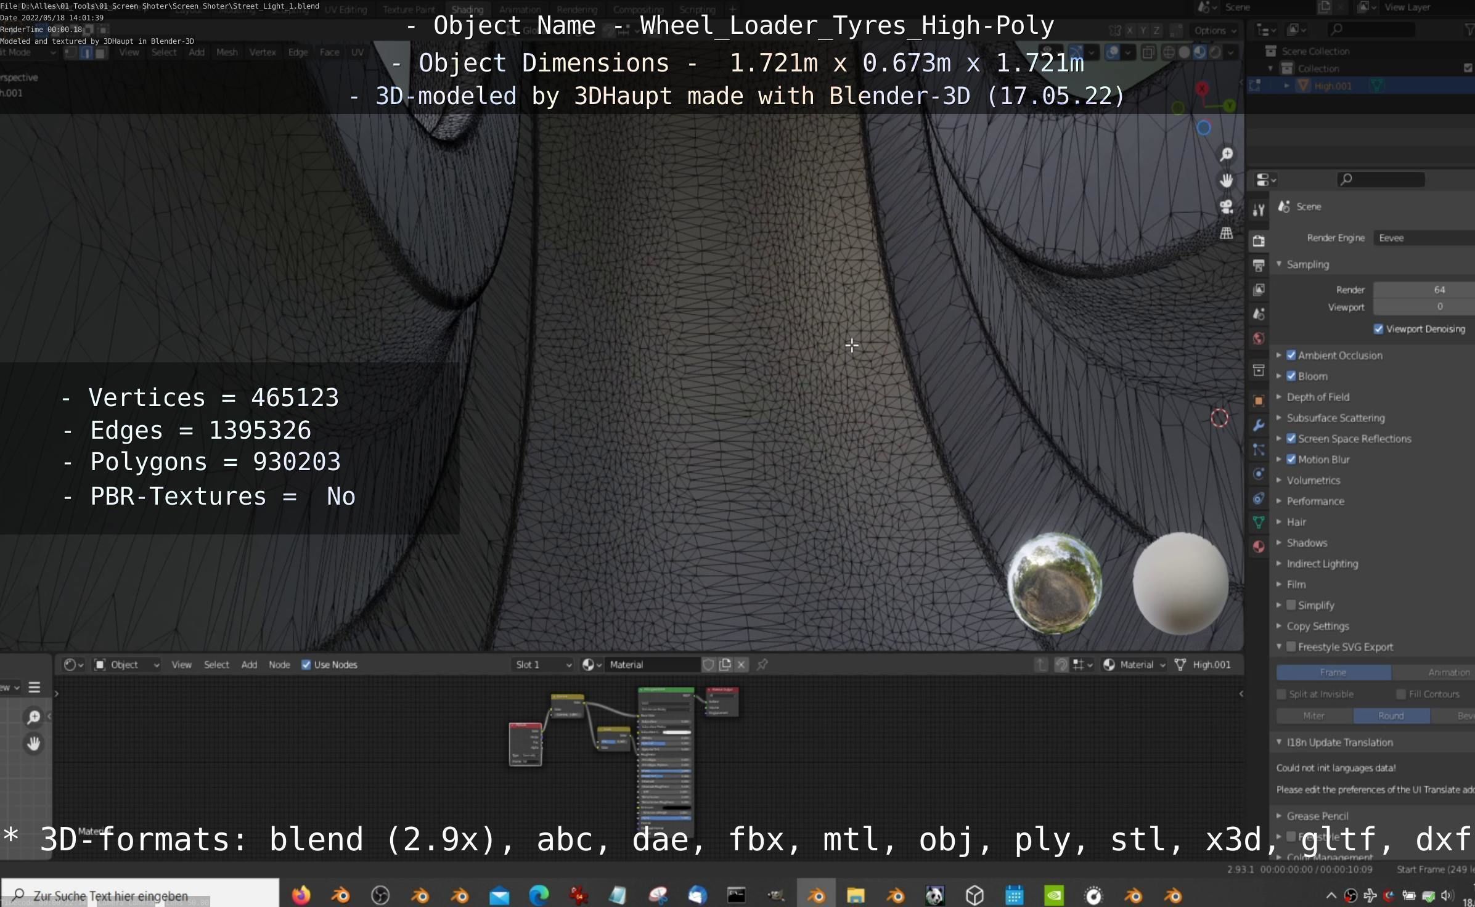Toggle camera view gizmo in viewport
The height and width of the screenshot is (907, 1475).
(1227, 207)
